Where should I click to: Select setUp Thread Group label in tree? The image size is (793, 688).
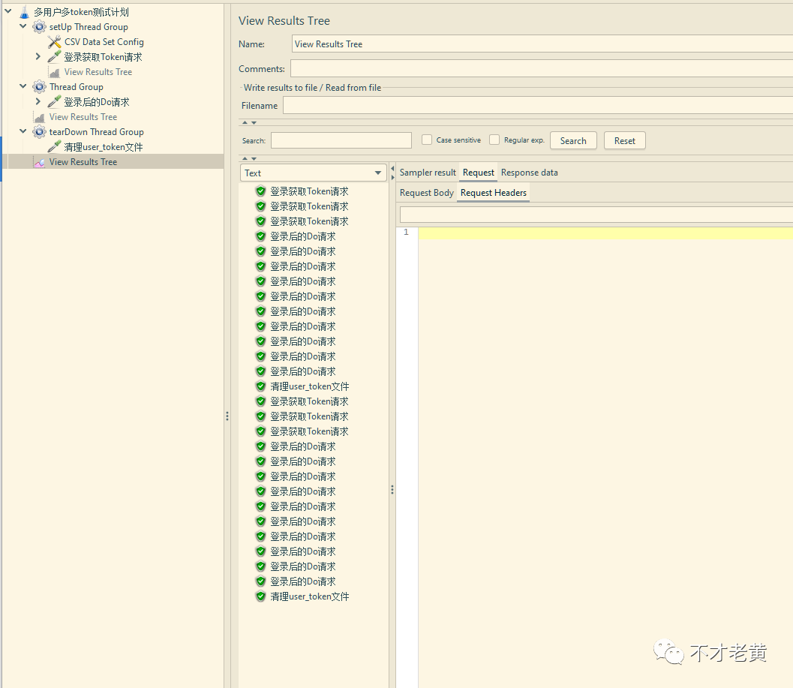(89, 27)
